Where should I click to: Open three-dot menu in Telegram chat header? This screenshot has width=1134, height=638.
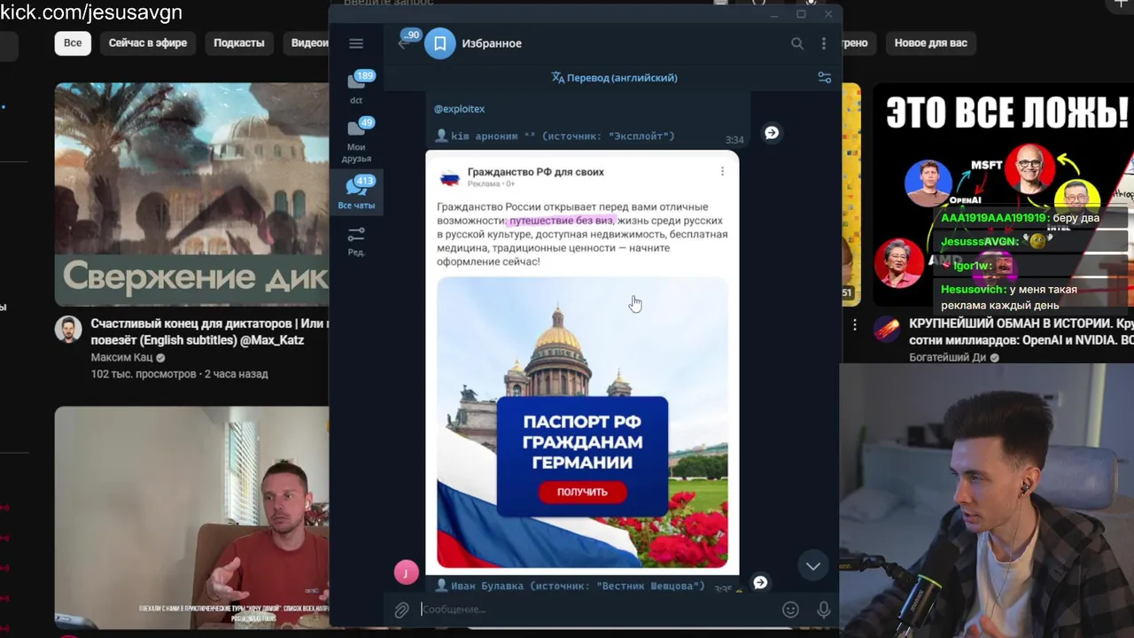point(824,43)
